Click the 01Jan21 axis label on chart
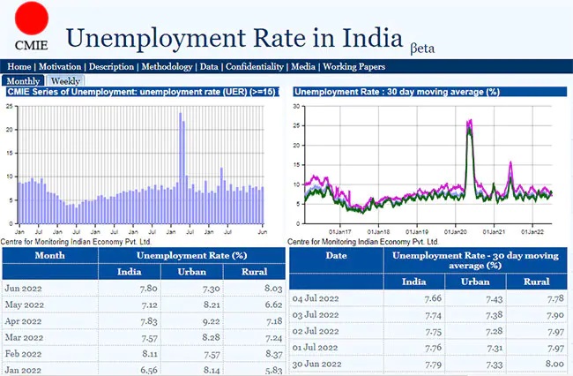The width and height of the screenshot is (573, 376). (494, 232)
